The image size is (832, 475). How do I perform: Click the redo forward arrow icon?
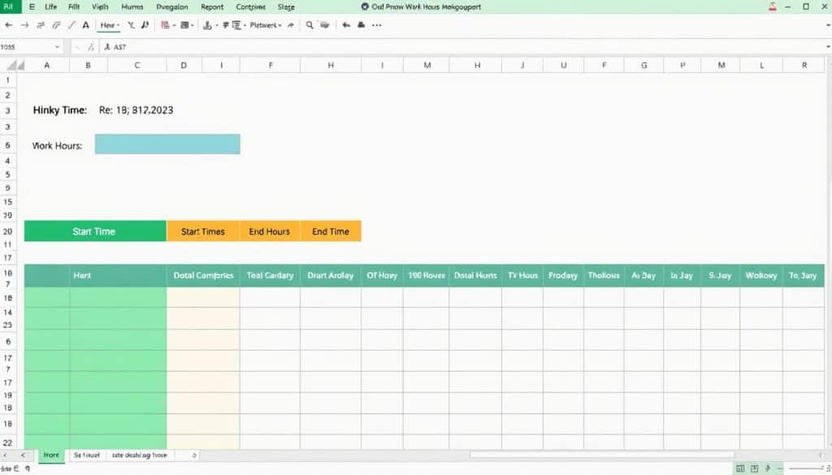coord(24,25)
